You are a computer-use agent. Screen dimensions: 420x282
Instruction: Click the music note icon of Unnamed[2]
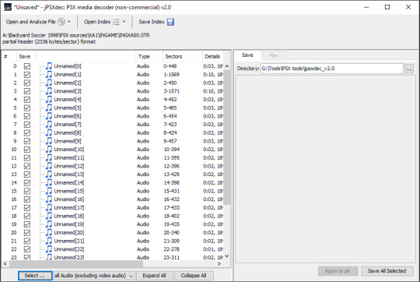(x=49, y=83)
